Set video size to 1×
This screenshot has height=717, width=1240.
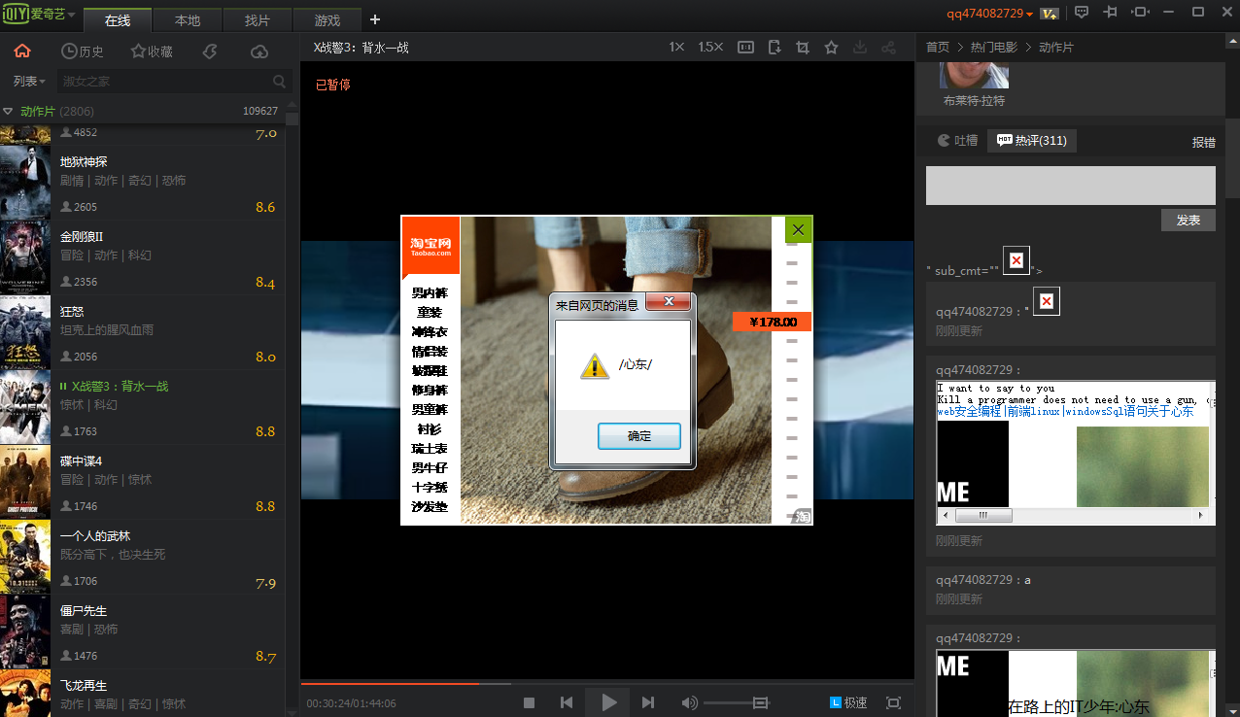(676, 47)
